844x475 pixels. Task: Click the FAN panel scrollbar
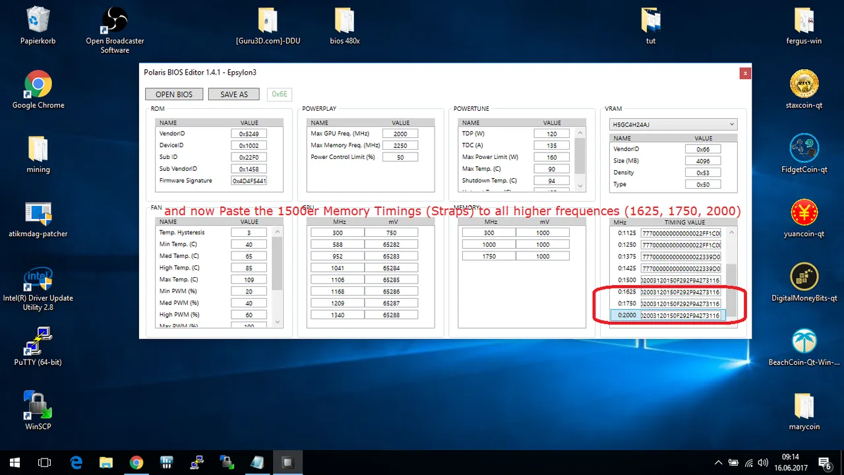[x=277, y=264]
